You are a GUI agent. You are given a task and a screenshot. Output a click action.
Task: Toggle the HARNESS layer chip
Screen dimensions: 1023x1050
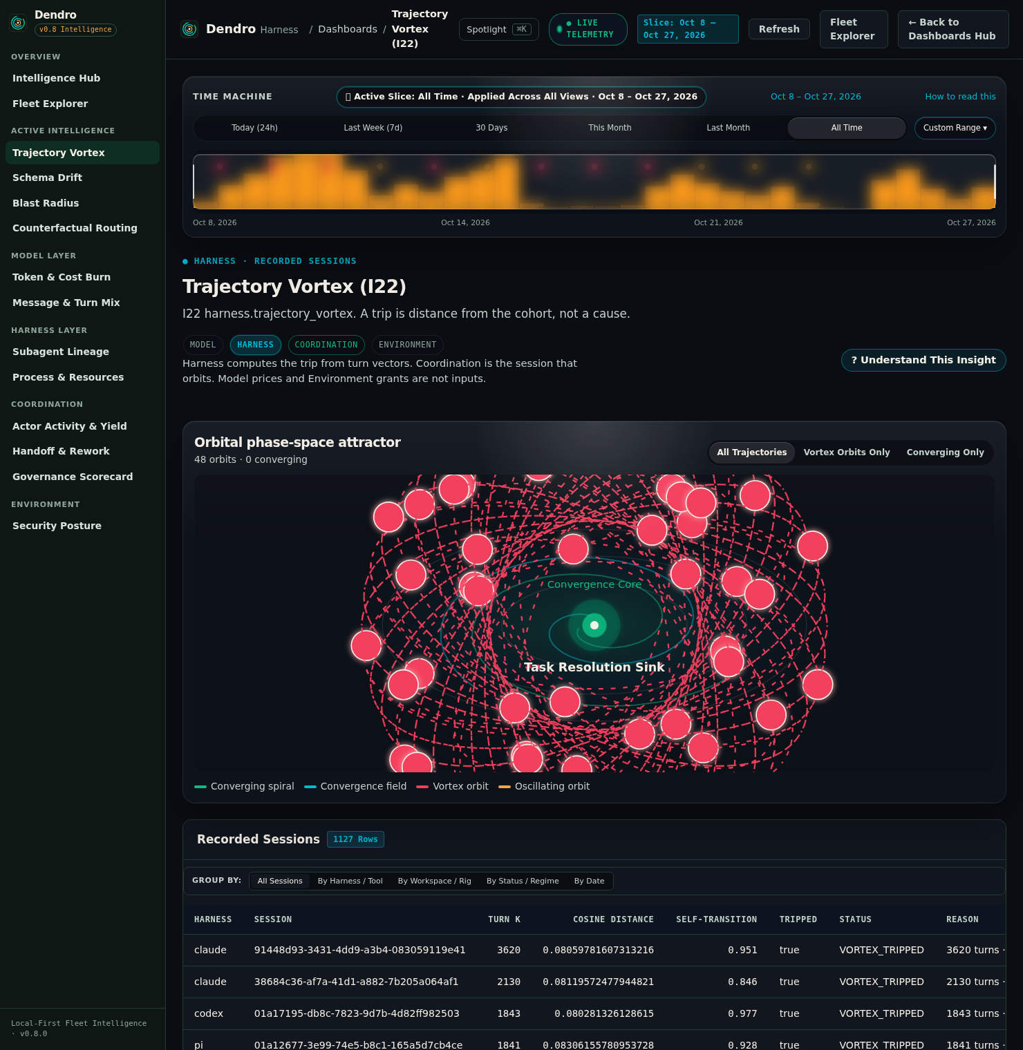click(x=255, y=345)
